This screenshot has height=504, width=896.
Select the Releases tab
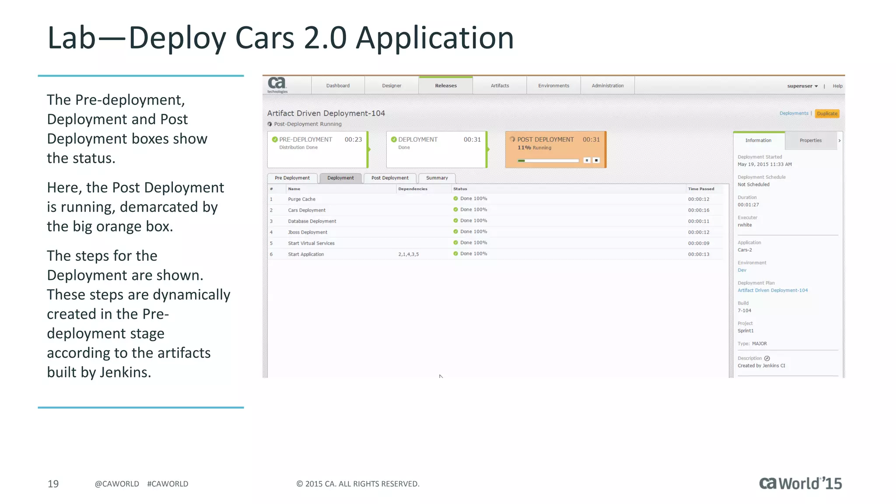tap(446, 86)
